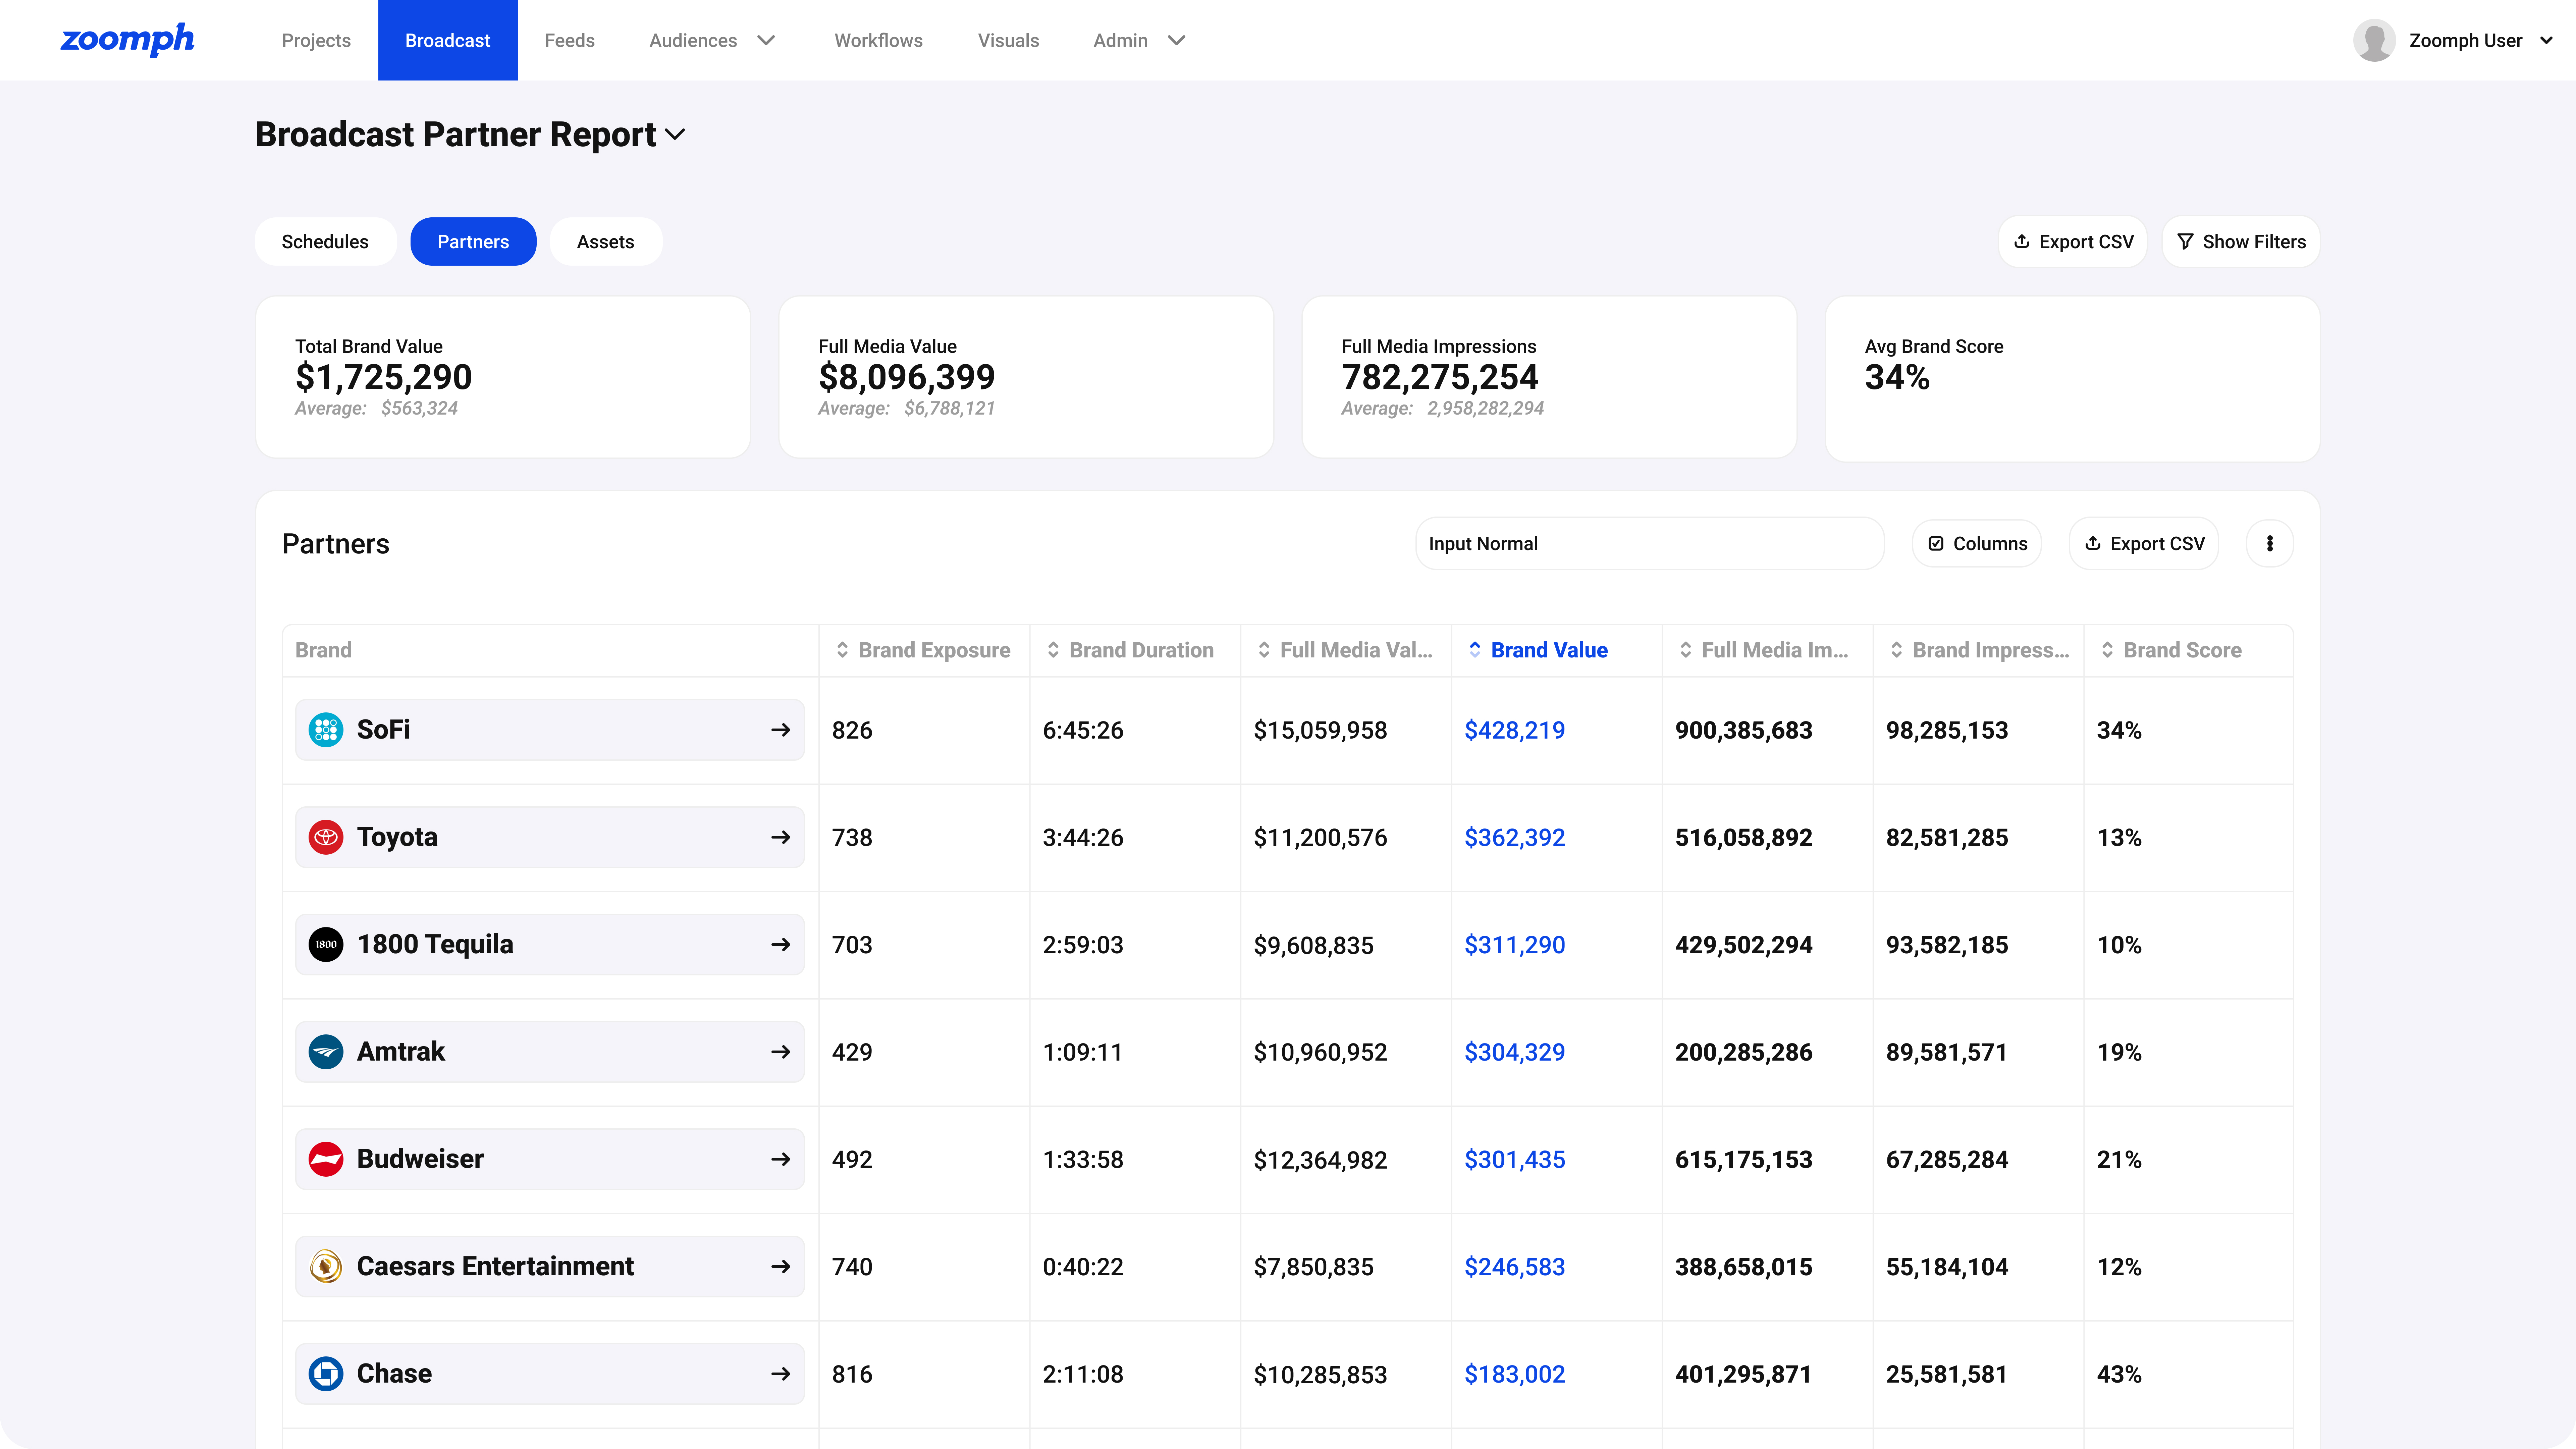Click the Chase brand logo icon

(326, 1374)
